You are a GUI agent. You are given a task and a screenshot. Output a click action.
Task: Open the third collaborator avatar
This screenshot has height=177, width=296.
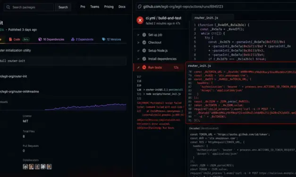tap(37, 167)
